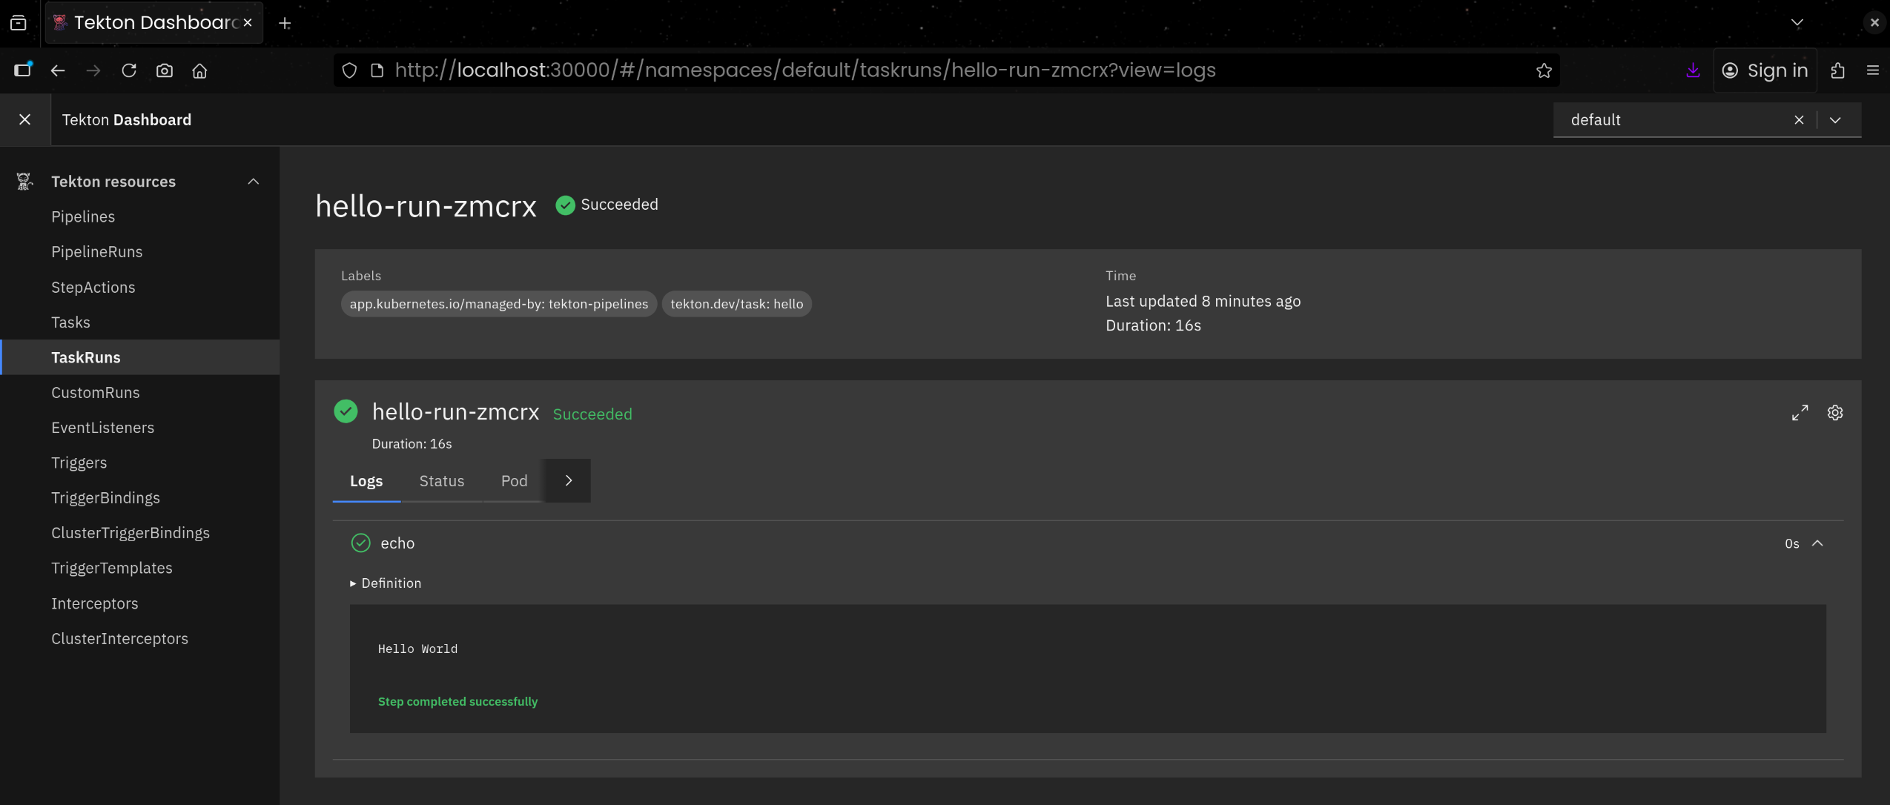
Task: Reload the Tekton Dashboard page
Action: pos(129,70)
